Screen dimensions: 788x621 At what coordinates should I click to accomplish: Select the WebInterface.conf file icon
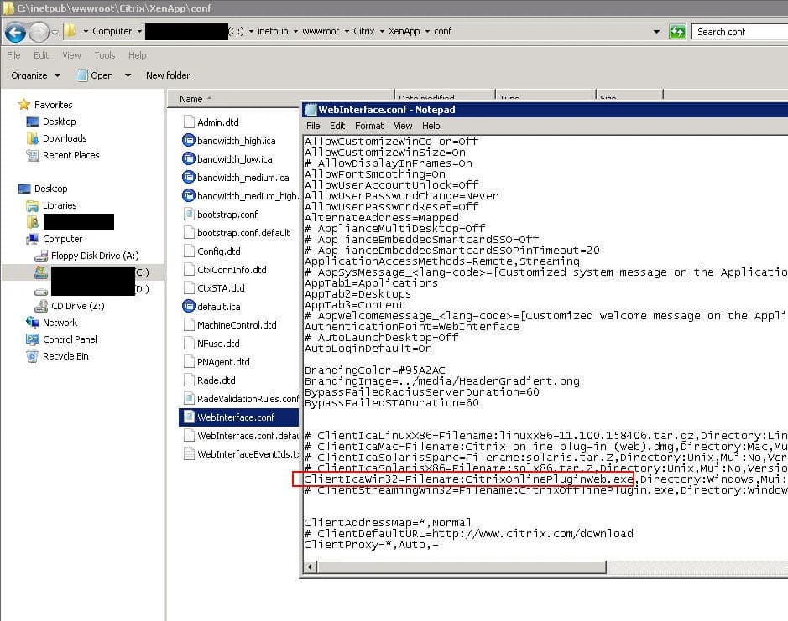[x=189, y=417]
